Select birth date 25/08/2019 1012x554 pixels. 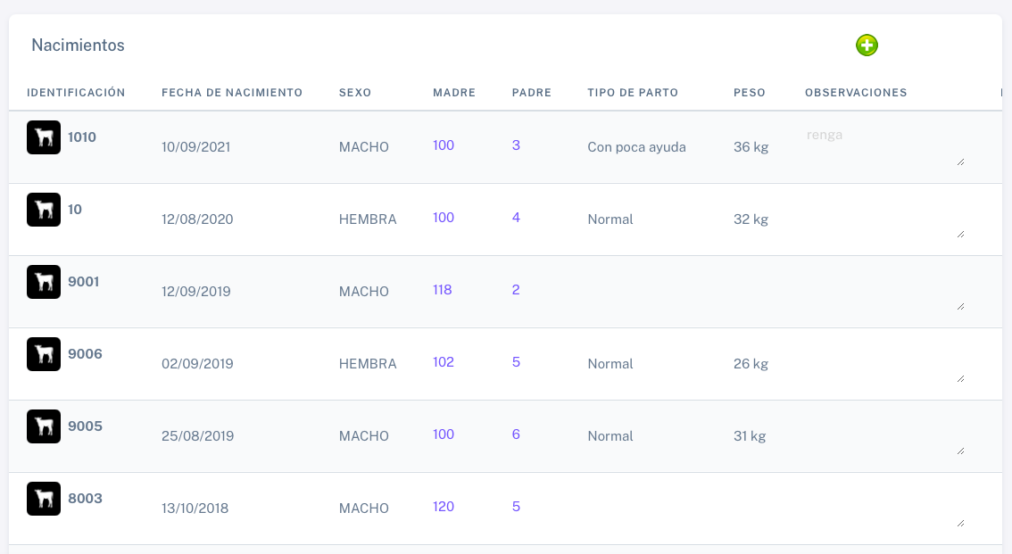[197, 436]
